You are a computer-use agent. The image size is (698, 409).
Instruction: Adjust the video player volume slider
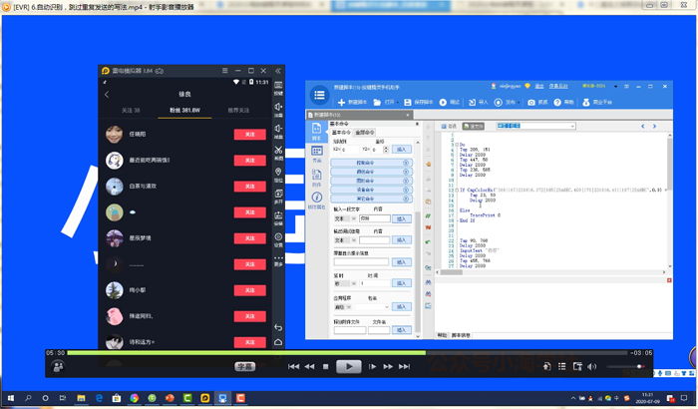click(626, 367)
